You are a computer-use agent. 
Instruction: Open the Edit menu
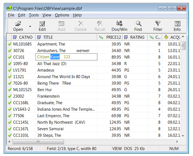(22, 15)
